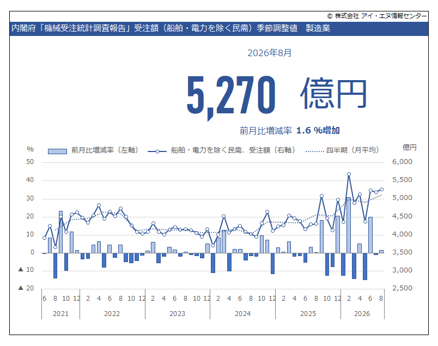438x346 pixels.
Task: Click the left axis % unit label
Action: [30, 149]
